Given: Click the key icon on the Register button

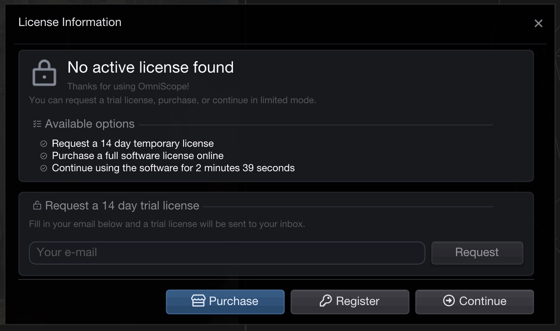Looking at the screenshot, I should (x=326, y=301).
